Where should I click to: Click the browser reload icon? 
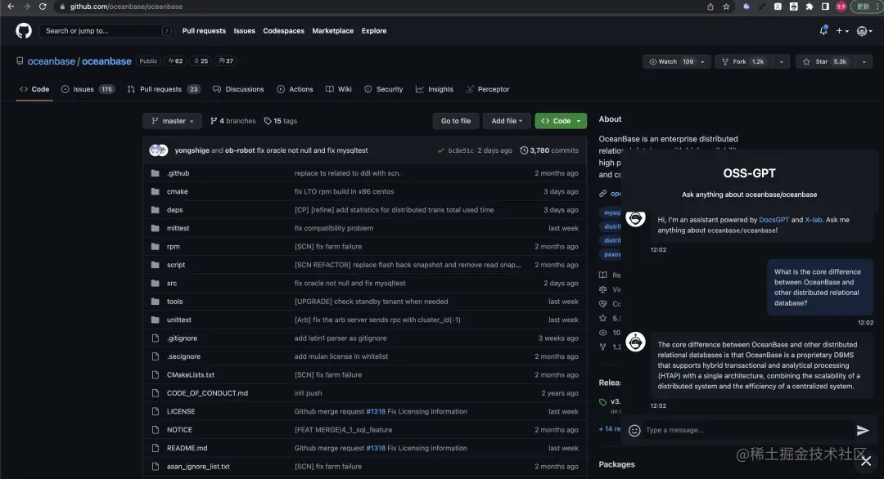click(x=43, y=7)
